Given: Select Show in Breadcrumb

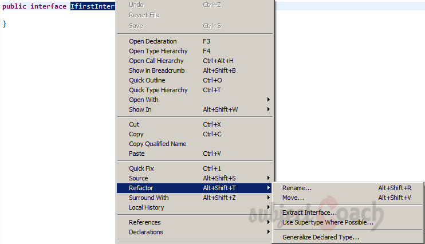Looking at the screenshot, I should pyautogui.click(x=195, y=70).
